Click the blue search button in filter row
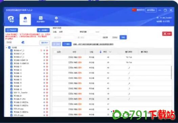The width and height of the screenshot is (178, 123). [x=123, y=37]
